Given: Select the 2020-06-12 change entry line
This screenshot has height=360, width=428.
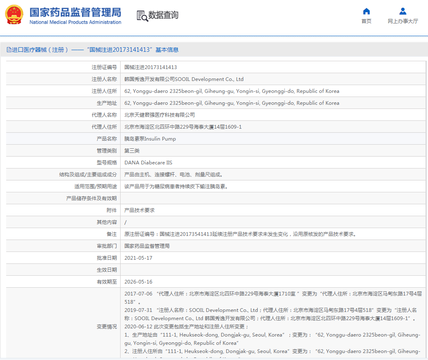Looking at the screenshot, I should (x=187, y=327).
